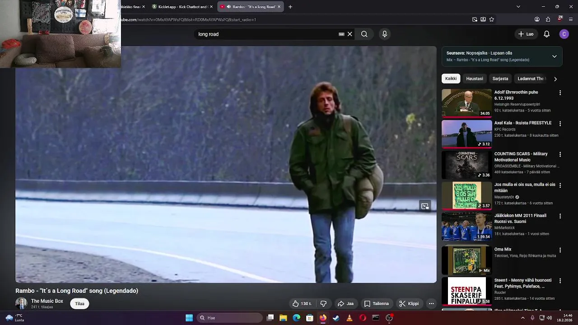Open Steen1 Menny vähä huonosti title
The height and width of the screenshot is (325, 578).
tap(522, 283)
